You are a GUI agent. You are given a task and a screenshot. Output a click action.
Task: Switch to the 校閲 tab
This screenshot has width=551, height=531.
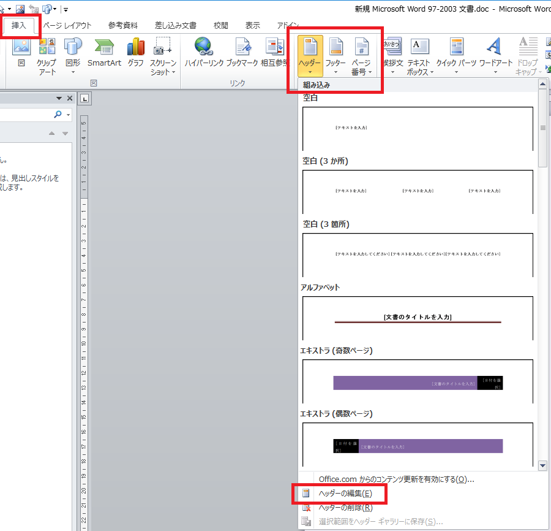220,25
